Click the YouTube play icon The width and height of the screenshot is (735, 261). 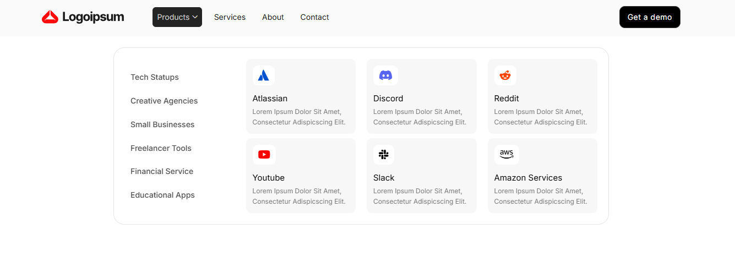pos(264,155)
